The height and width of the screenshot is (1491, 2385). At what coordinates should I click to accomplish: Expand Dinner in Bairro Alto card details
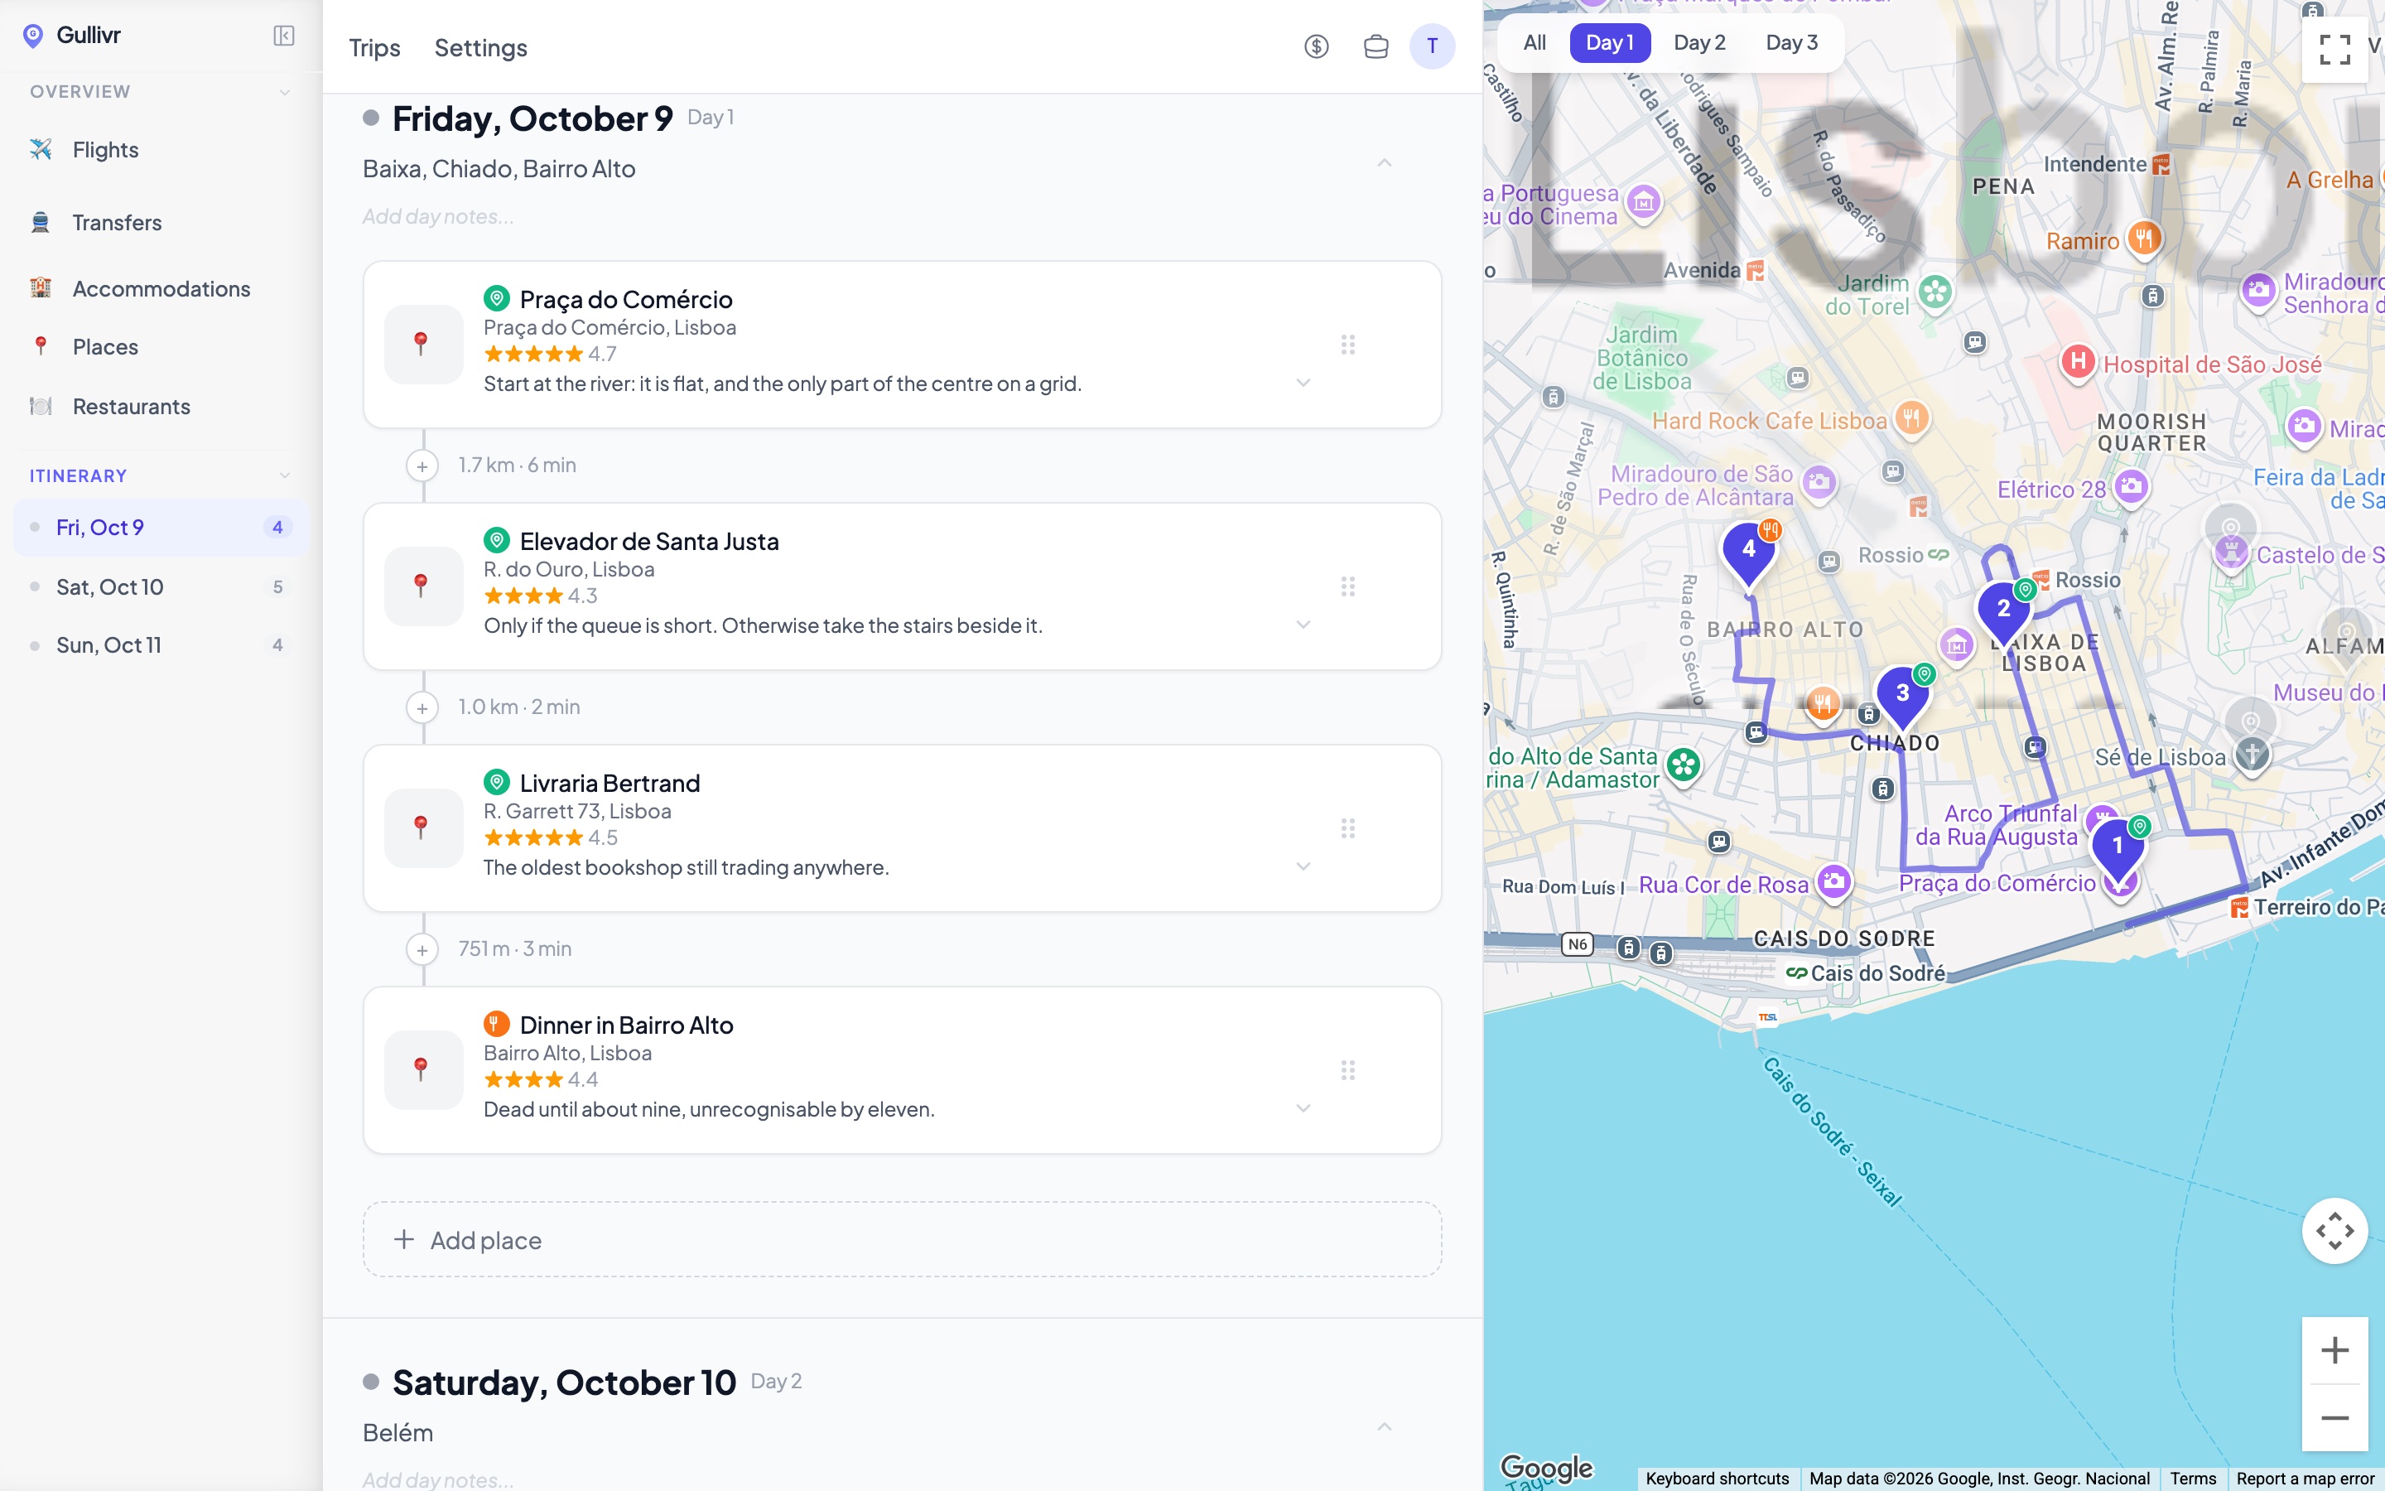[1303, 1108]
